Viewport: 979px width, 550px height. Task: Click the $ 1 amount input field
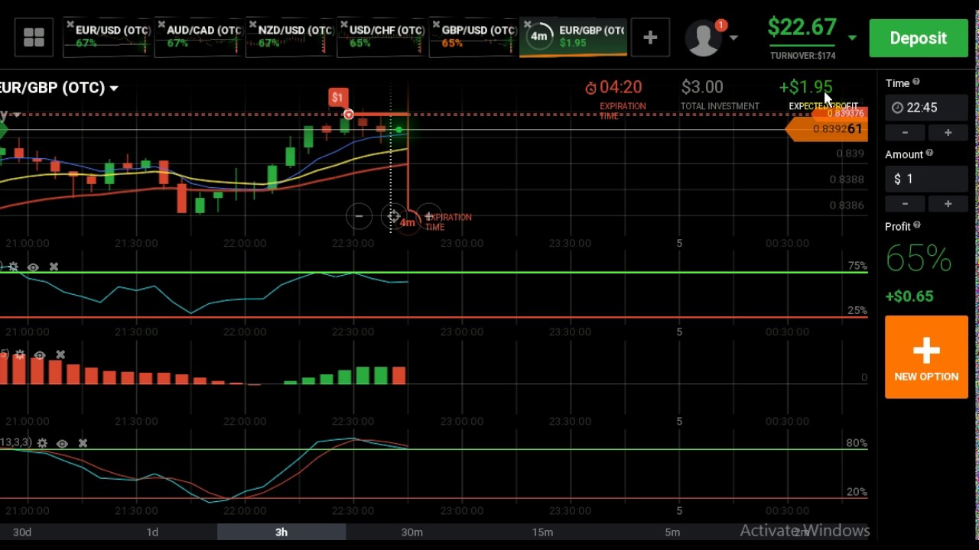click(926, 179)
